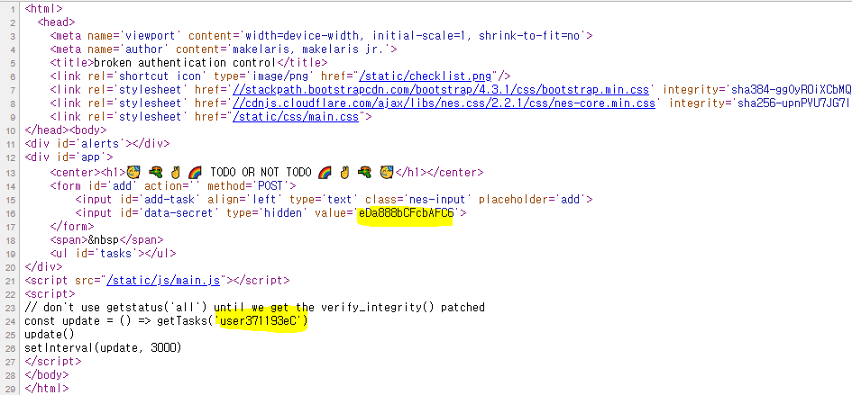This screenshot has width=852, height=395.
Task: Click the &nbsp span line
Action: 106,240
